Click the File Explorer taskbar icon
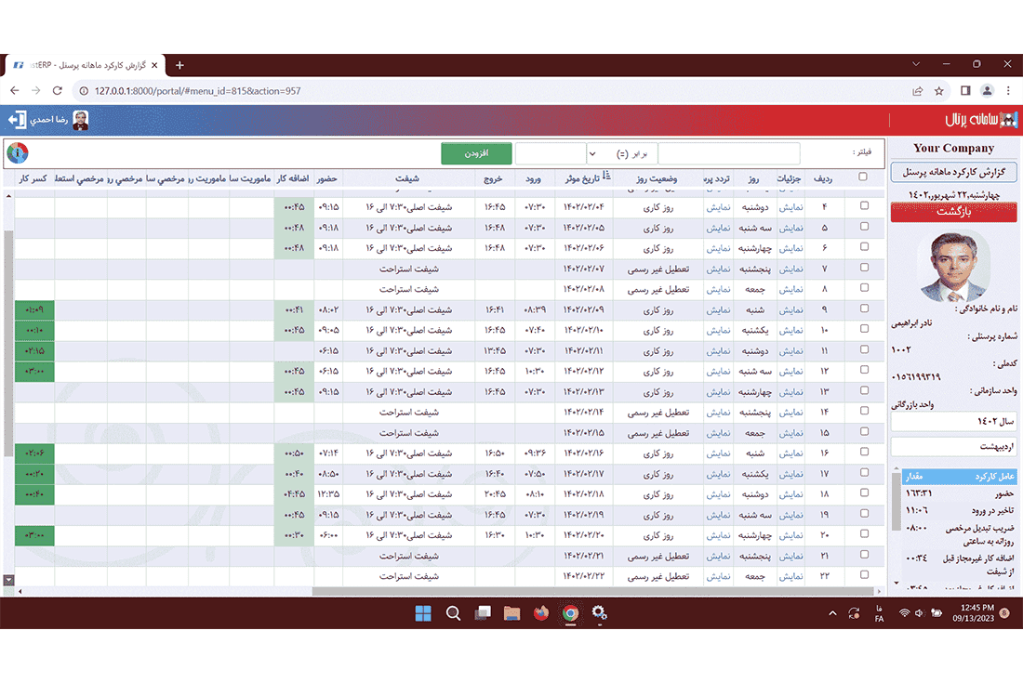The height and width of the screenshot is (683, 1023). click(x=511, y=613)
